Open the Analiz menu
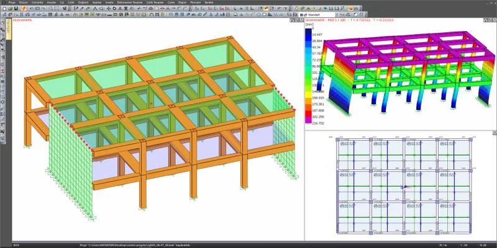This screenshot has width=497, height=248. (109, 2)
